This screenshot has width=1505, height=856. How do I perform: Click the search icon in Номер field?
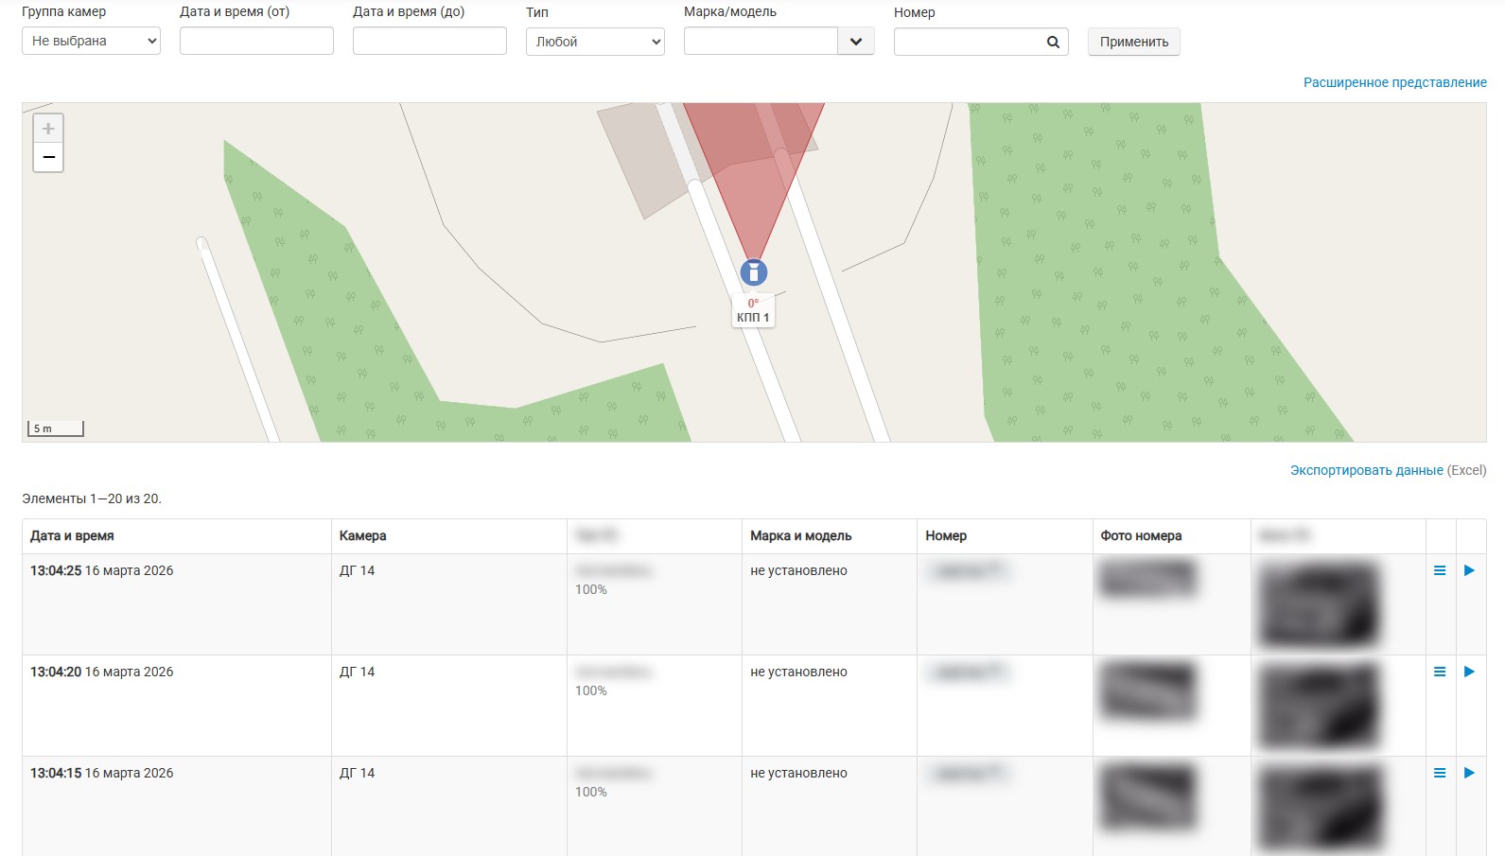point(1053,42)
